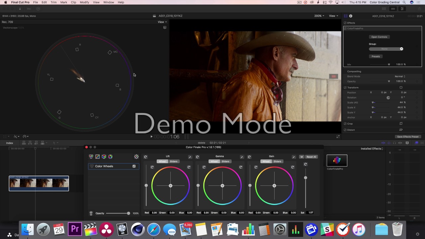425x239 pixels.
Task: Click the Open Controls button
Action: [379, 37]
